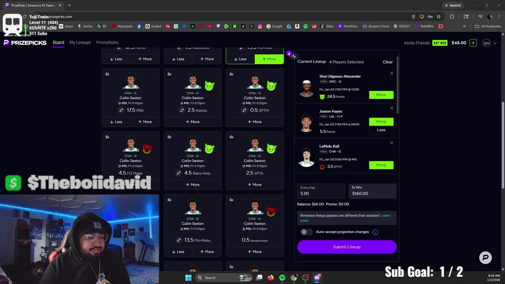Open Streams Charts bookmark
This screenshot has height=284, width=505.
(376, 26)
